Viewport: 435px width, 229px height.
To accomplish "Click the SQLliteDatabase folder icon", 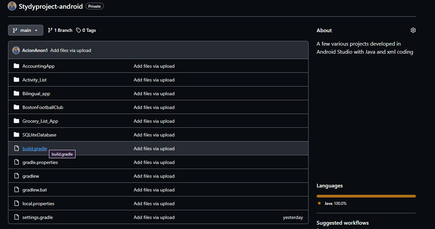I will click(16, 135).
